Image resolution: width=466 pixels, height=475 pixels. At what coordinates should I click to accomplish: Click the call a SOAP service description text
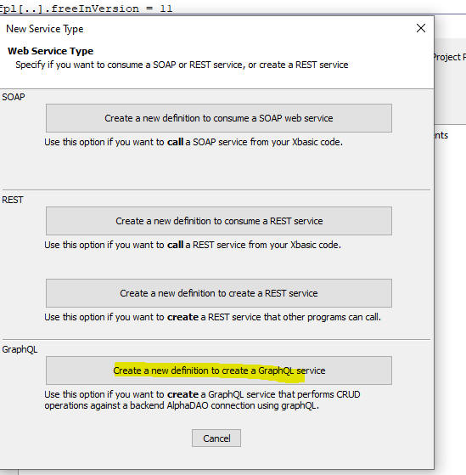pos(194,142)
